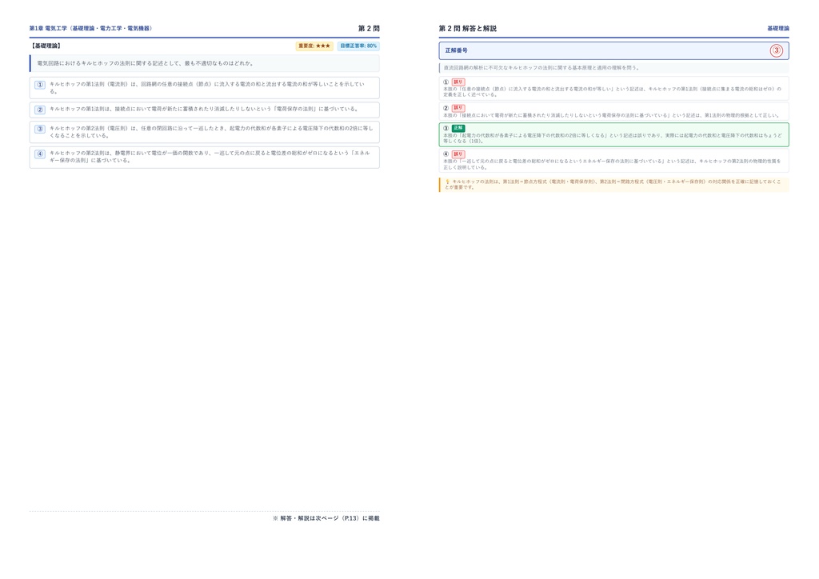This screenshot has height=579, width=819.
Task: Click the green 正解 badge for explanation ③
Action: click(458, 128)
